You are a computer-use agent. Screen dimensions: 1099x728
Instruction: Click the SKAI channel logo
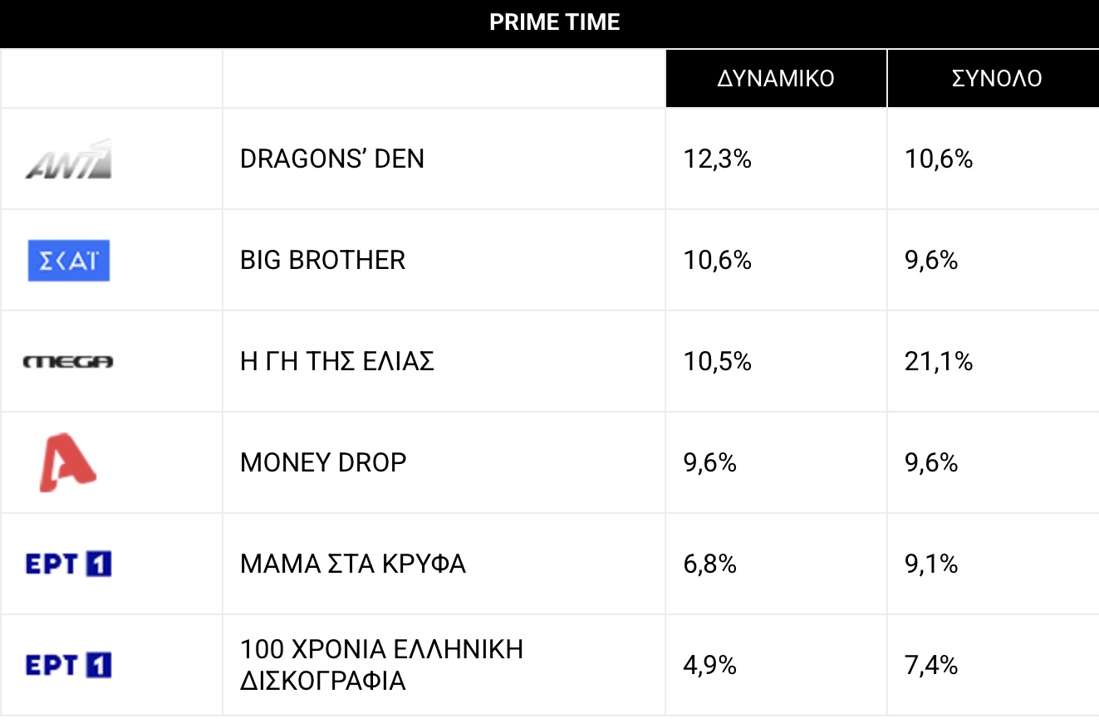tap(69, 261)
